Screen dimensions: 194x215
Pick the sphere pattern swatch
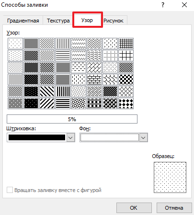coord(110,103)
